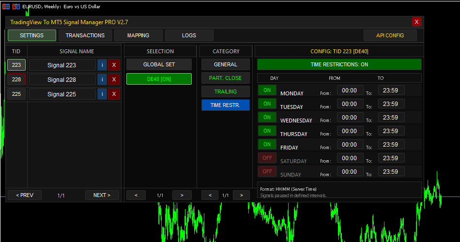Edit Friday From time field
Screen dimensions: 460x242
pyautogui.click(x=350, y=144)
